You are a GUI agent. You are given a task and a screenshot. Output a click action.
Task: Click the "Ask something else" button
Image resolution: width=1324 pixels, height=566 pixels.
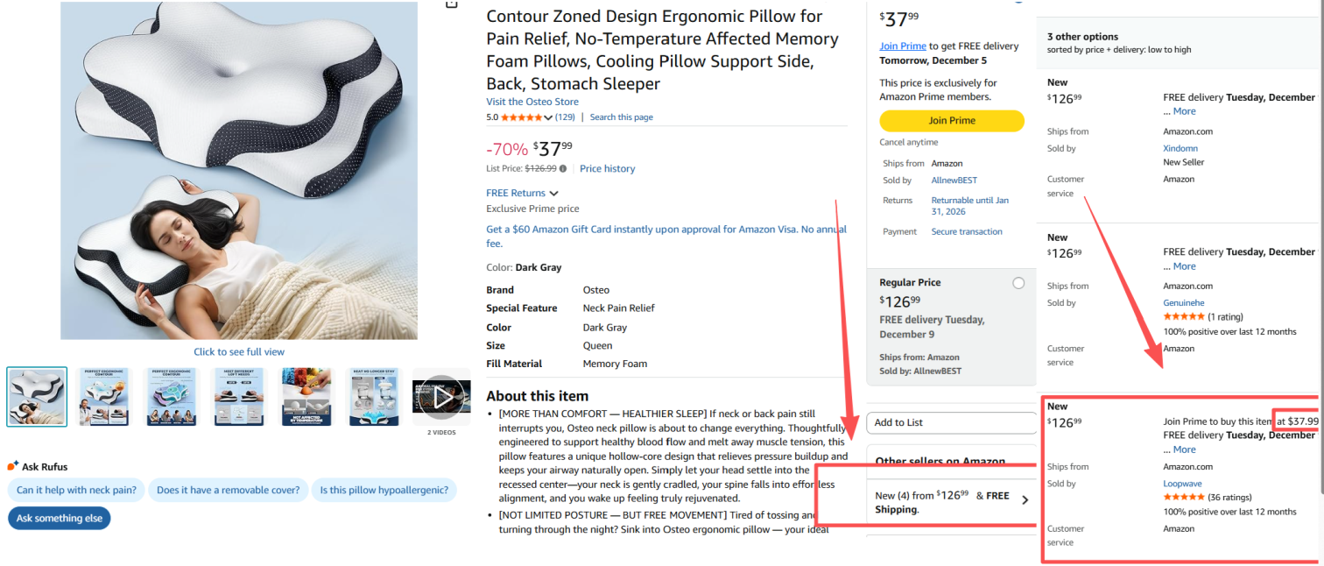[60, 519]
